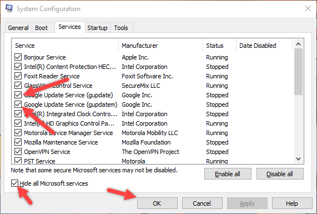Click Motorola Mobility LLC manufacturer cell
Screen dimensions: 317x214
(150, 133)
